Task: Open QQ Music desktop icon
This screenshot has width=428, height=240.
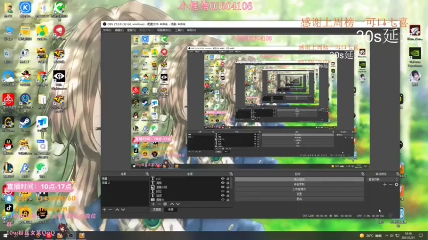Action: click(x=42, y=30)
